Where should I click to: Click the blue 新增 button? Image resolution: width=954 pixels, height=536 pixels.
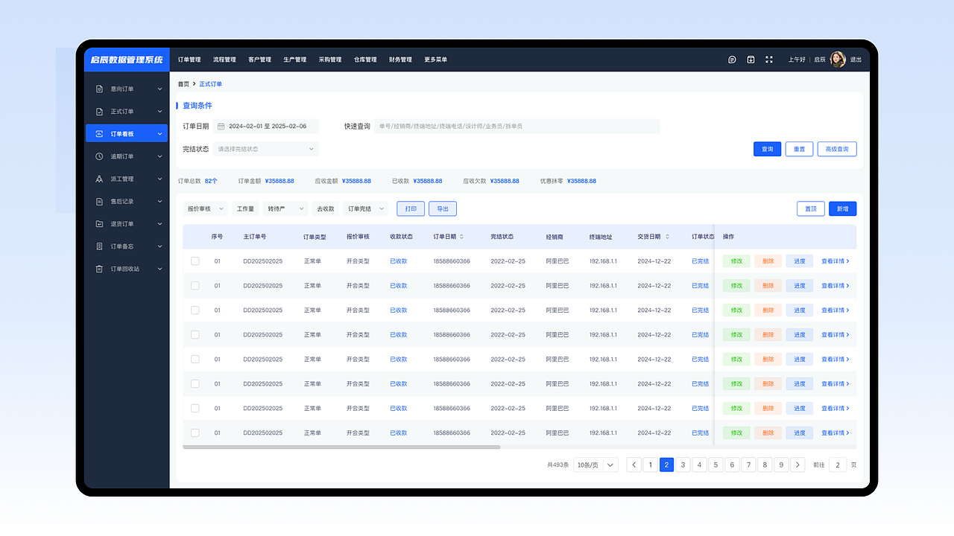point(843,209)
